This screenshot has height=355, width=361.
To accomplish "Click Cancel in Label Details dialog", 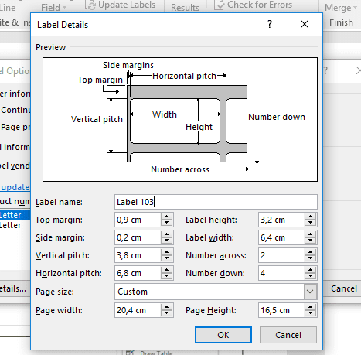I will [288, 335].
